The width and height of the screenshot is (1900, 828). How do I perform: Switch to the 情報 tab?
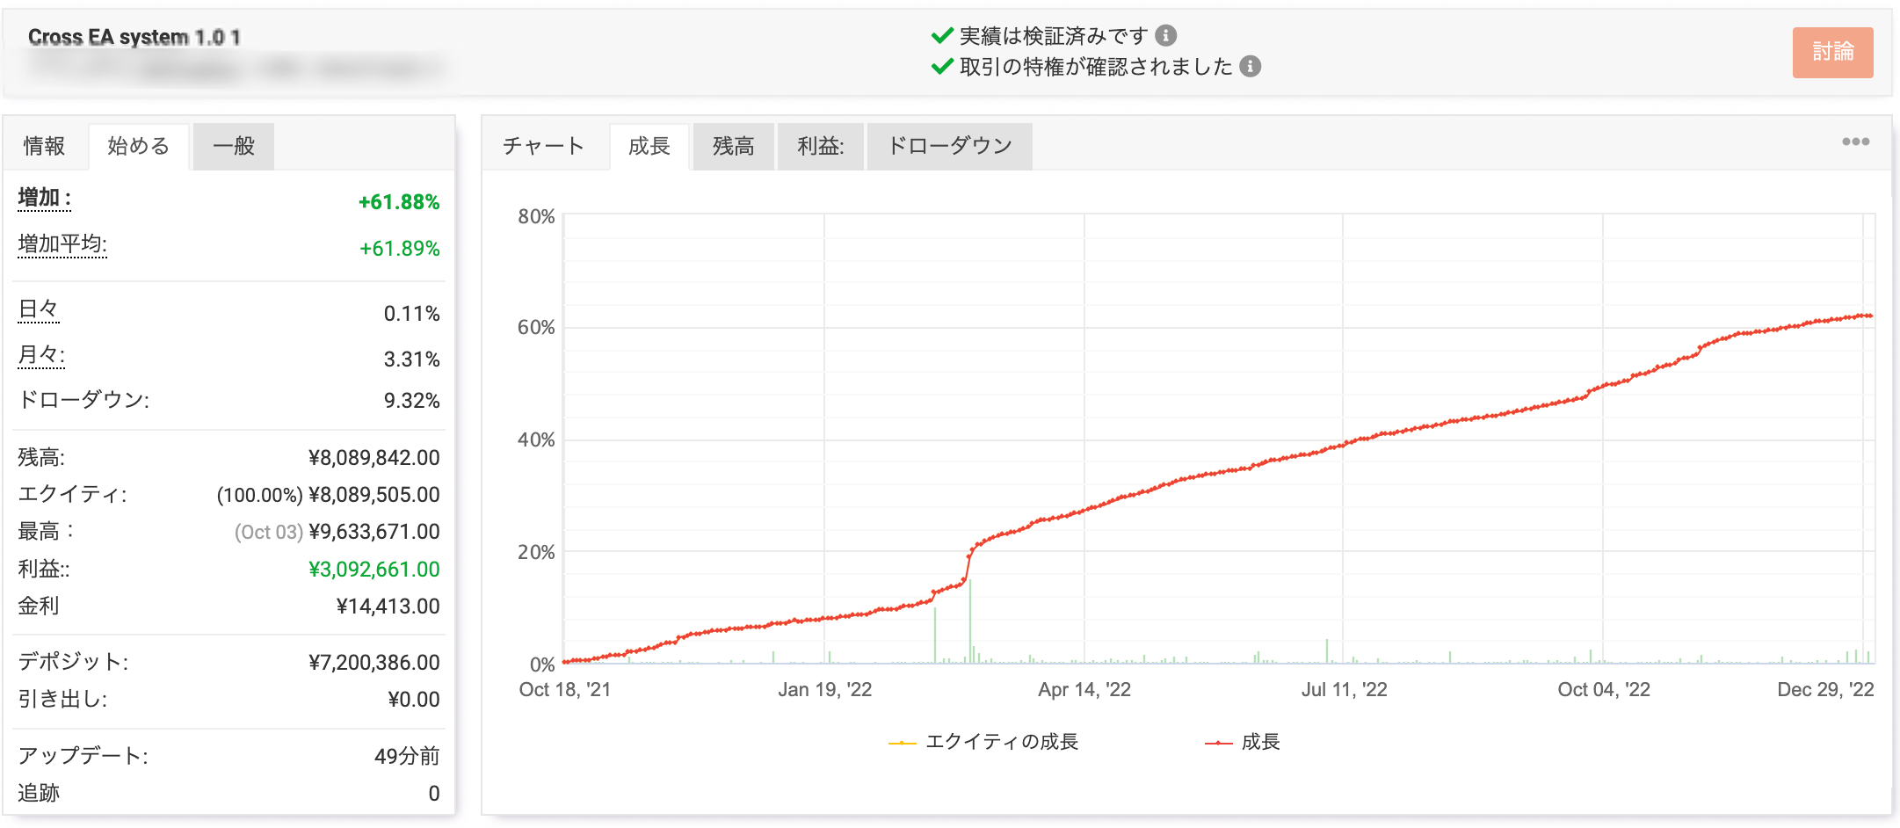(x=44, y=146)
